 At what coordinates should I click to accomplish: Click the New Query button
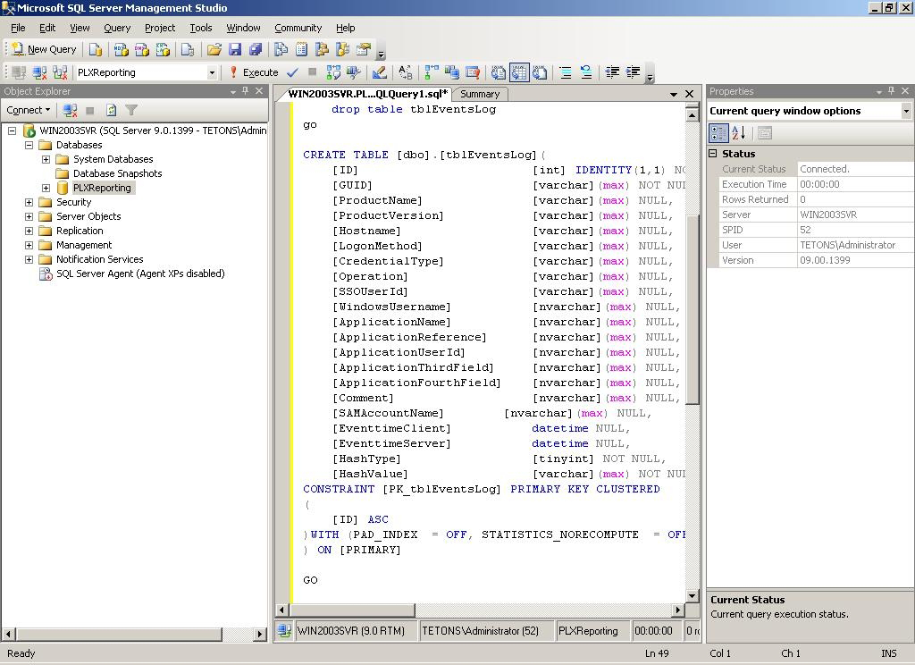(43, 50)
